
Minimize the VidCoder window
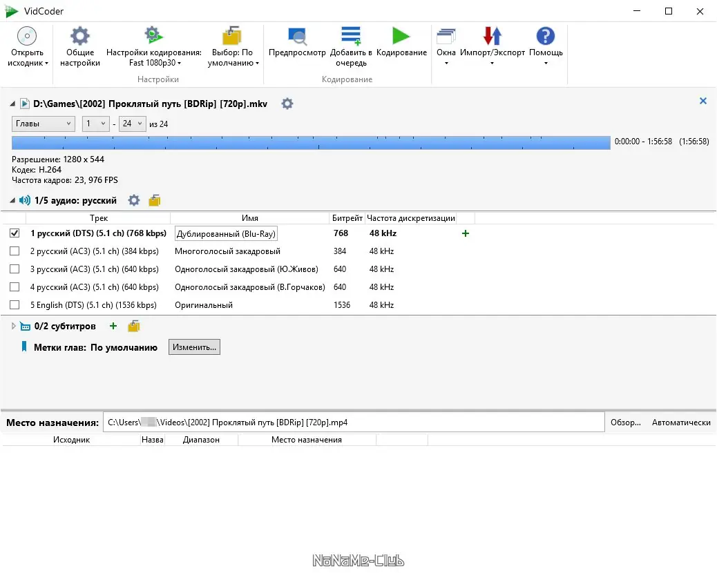click(637, 11)
